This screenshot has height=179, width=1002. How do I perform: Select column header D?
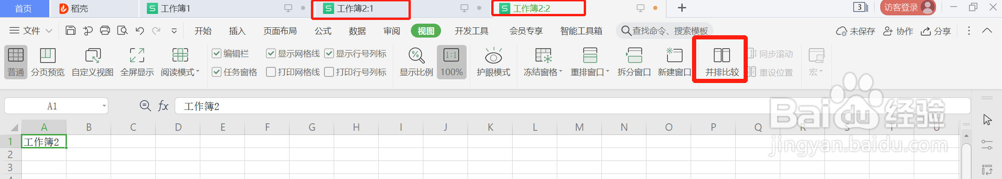point(178,127)
